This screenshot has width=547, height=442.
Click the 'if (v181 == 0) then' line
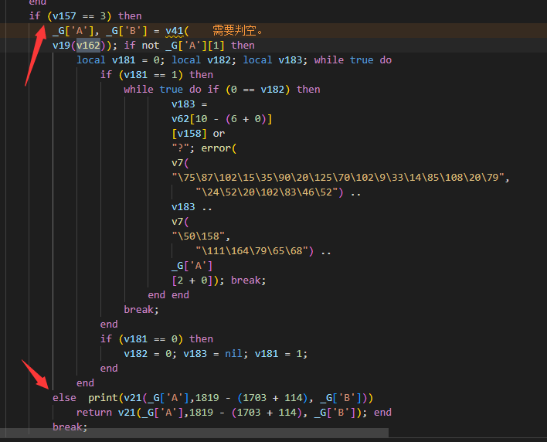pos(156,339)
